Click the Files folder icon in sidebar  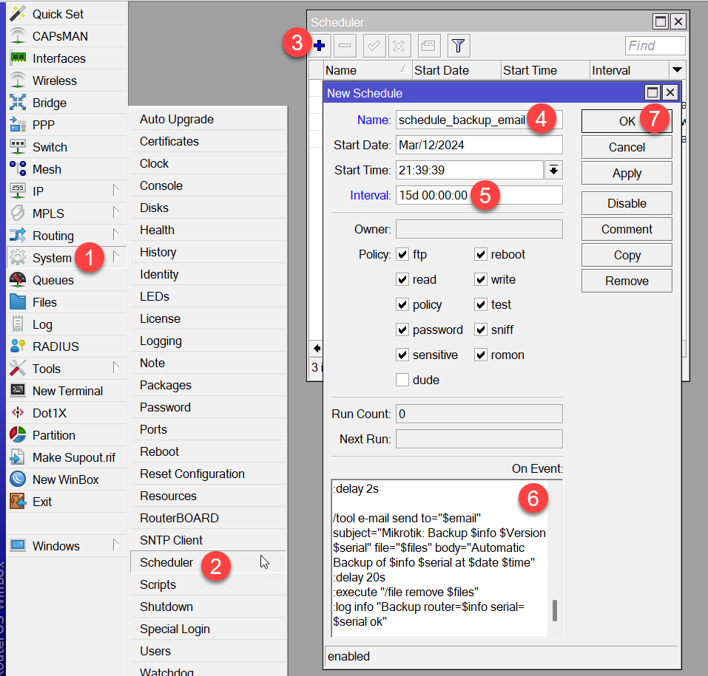click(18, 302)
